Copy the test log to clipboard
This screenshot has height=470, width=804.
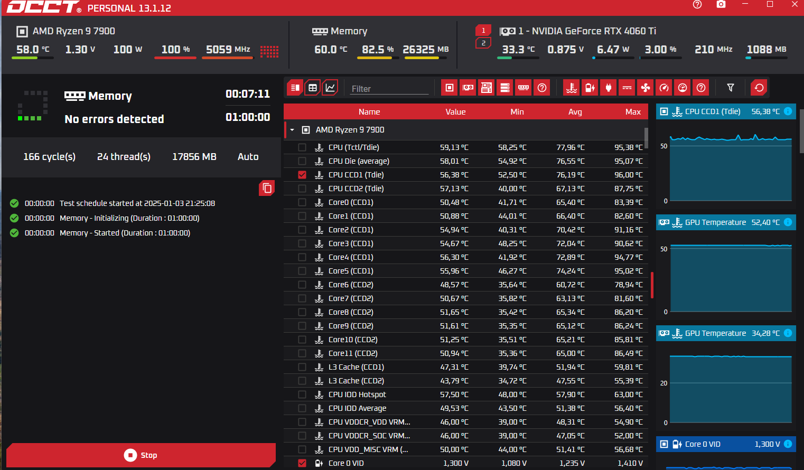pos(267,188)
